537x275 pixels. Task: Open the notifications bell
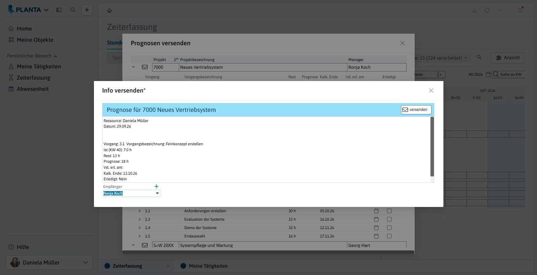[520, 10]
